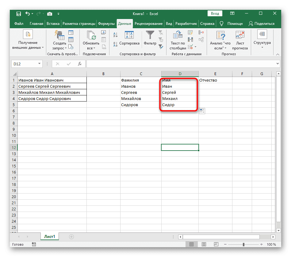Toggle advanced filter with Дополнительно icon
This screenshot has width=291, height=257.
[x=161, y=47]
